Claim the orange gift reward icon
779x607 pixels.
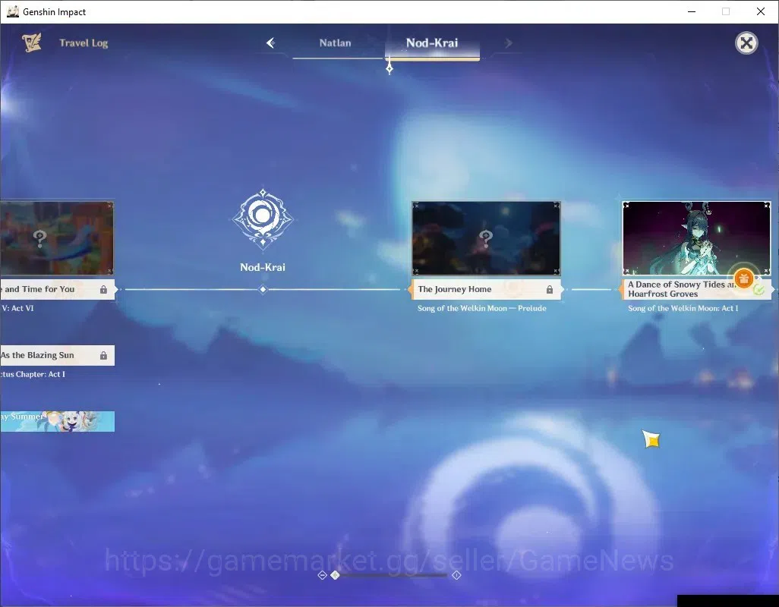(x=744, y=278)
